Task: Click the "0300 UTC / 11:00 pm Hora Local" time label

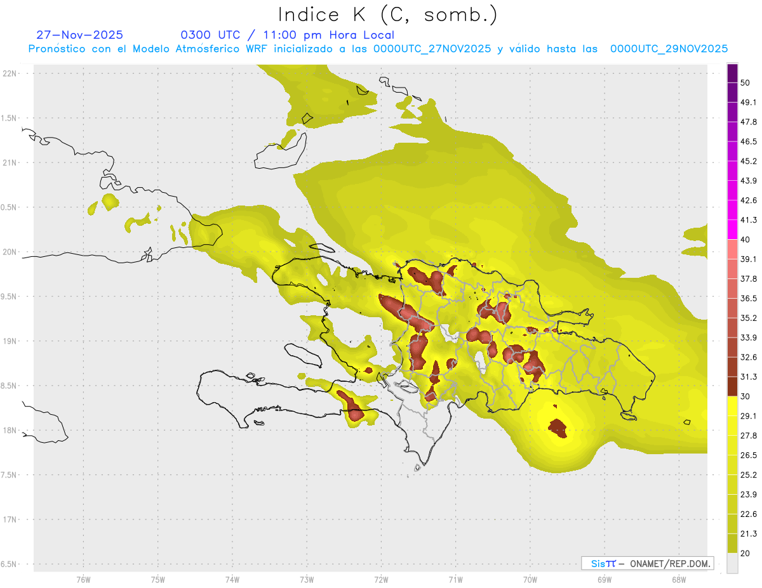Action: pyautogui.click(x=288, y=35)
